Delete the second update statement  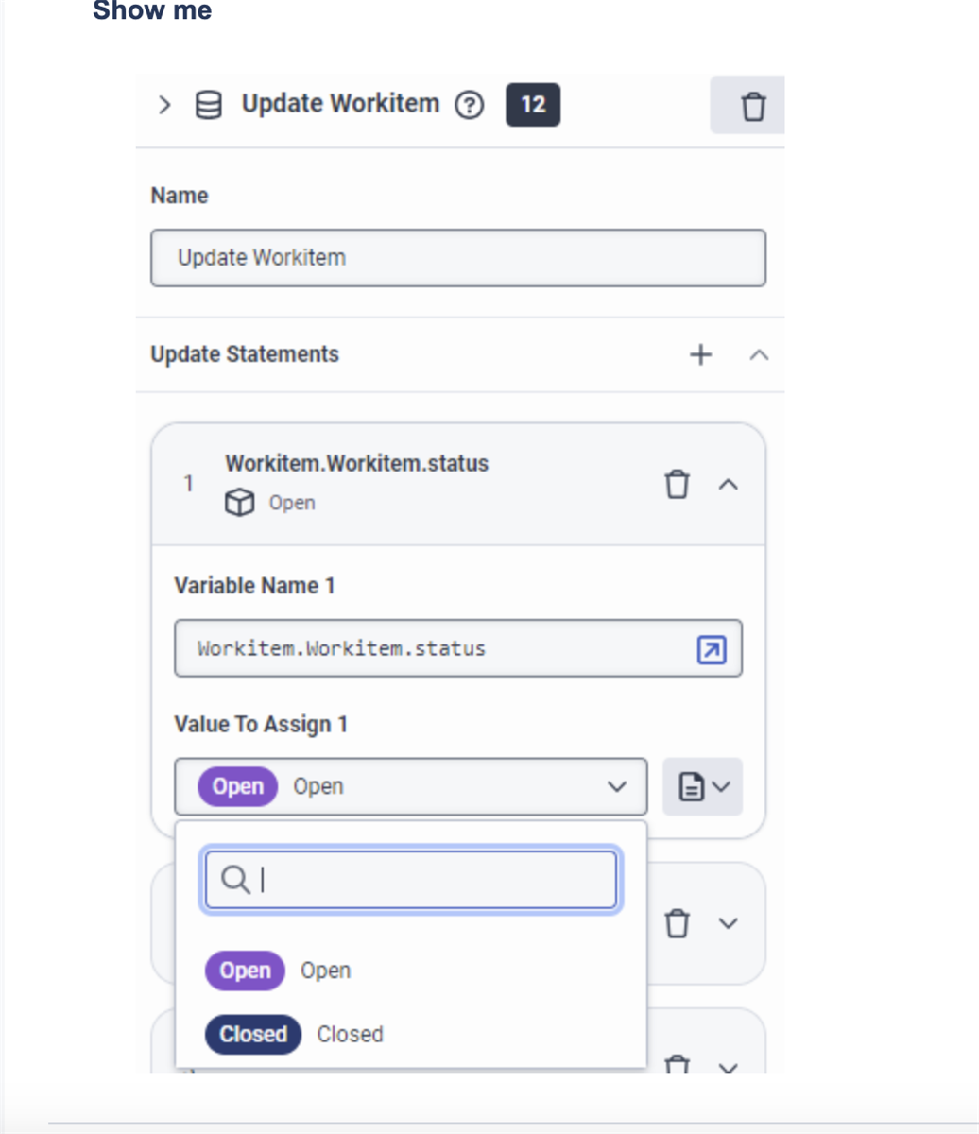coord(677,923)
